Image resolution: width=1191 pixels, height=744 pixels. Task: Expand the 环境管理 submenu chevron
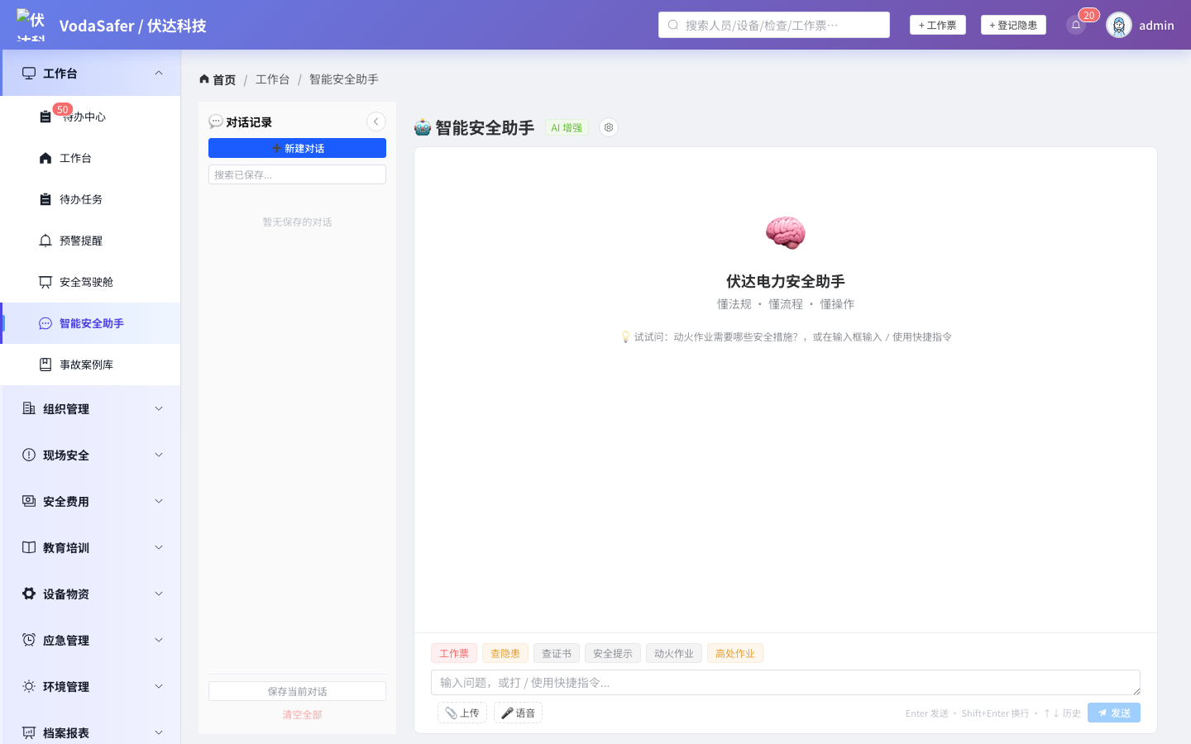coord(159,686)
